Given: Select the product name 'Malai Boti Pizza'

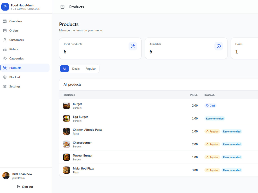Looking at the screenshot, I should click(83, 168).
